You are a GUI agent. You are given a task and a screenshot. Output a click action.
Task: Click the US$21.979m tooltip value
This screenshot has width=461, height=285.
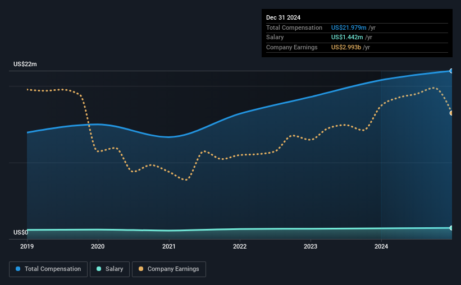click(x=349, y=27)
